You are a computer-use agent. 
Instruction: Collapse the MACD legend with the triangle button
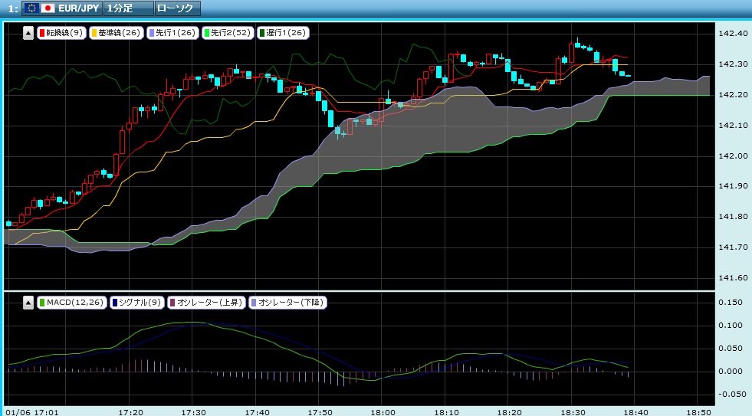pyautogui.click(x=28, y=303)
